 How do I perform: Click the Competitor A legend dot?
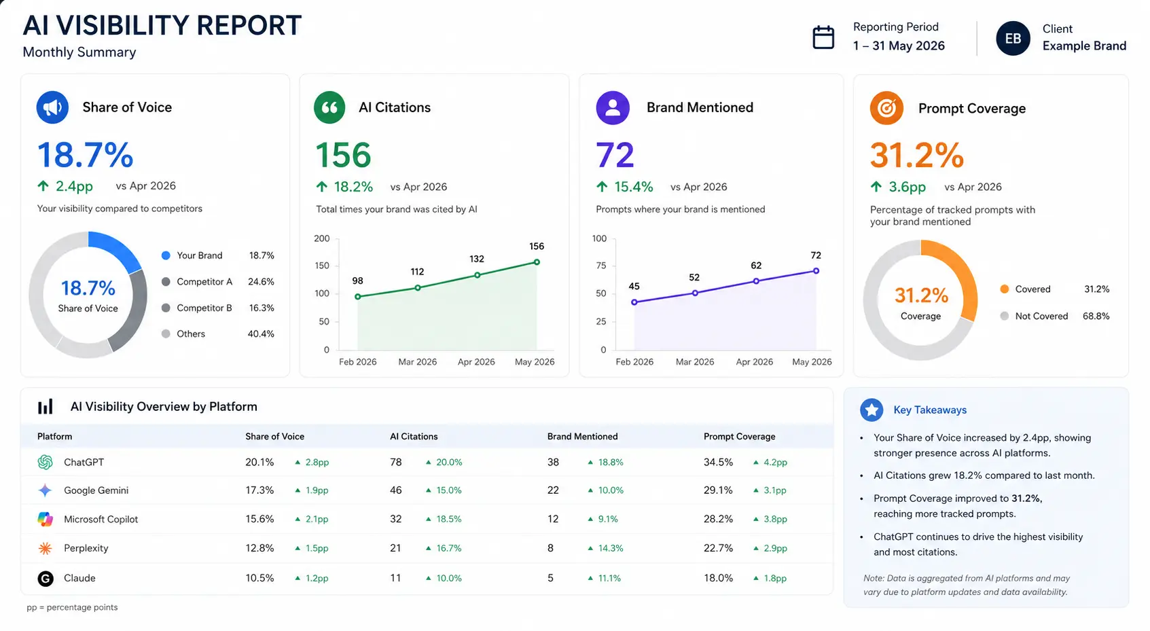click(x=166, y=281)
